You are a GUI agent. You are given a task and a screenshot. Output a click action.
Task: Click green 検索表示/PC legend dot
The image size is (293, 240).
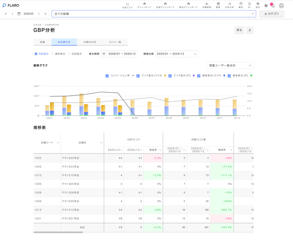coord(251,76)
